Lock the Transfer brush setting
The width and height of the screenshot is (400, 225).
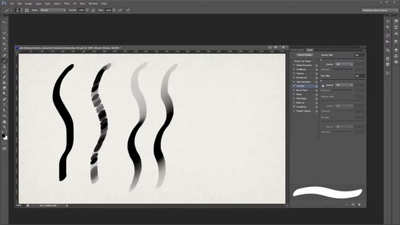pos(317,86)
